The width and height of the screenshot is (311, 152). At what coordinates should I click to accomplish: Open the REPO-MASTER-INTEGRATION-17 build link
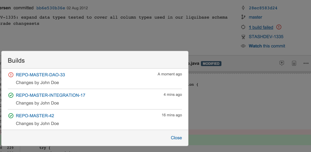coord(50,95)
